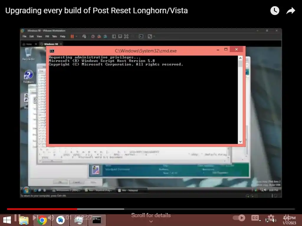Expand details with the down chevron
This screenshot has width=302, height=226.
pos(151,222)
